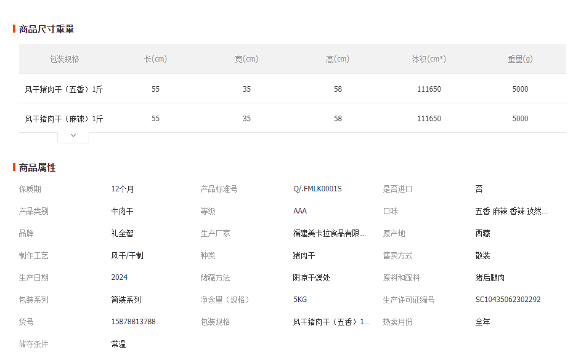The width and height of the screenshot is (573, 355).
Task: Click the origin value 西藏
Action: tap(482, 233)
